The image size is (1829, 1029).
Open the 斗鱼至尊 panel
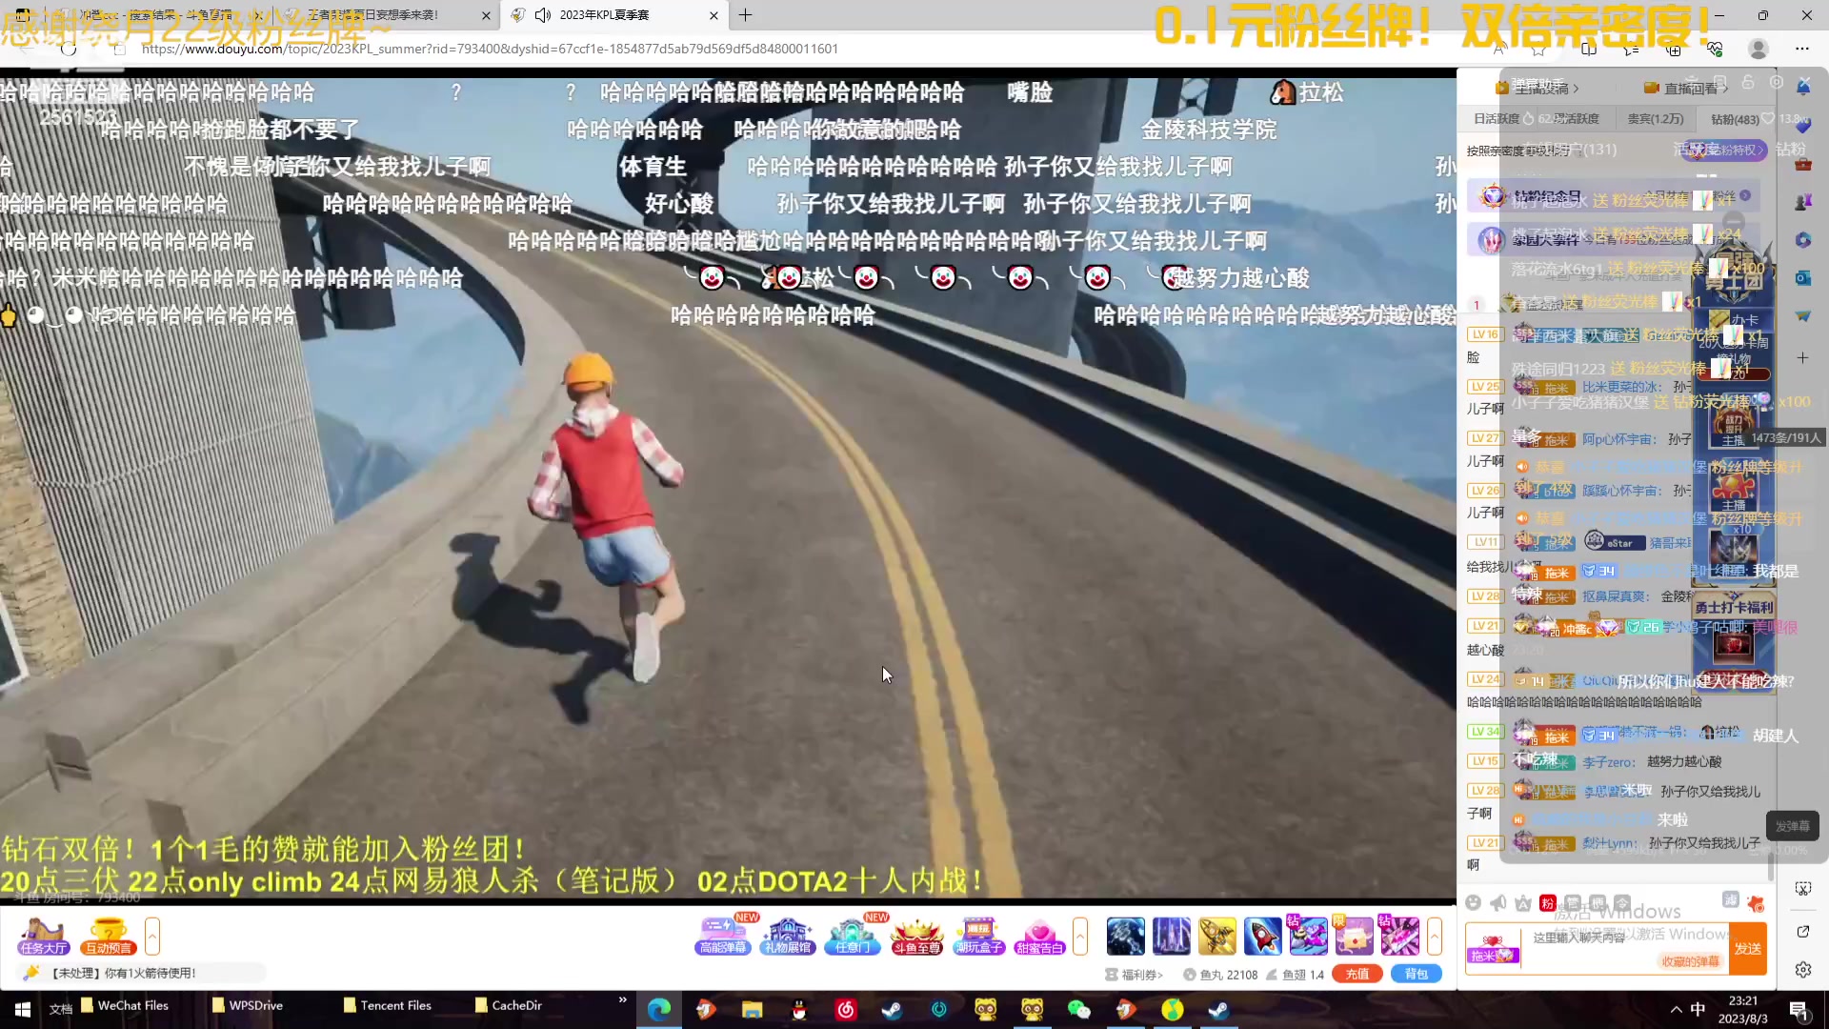click(x=917, y=937)
